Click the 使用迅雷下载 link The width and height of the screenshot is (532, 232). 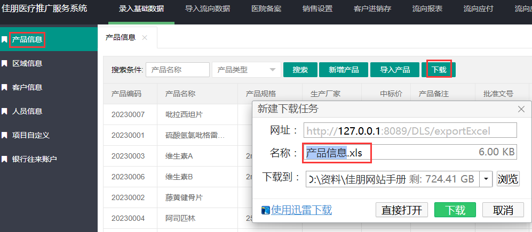pos(301,210)
